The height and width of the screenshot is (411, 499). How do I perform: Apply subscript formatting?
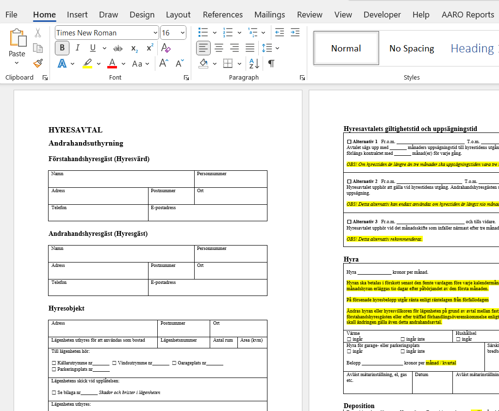(x=134, y=48)
